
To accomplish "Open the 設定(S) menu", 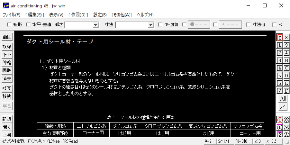I will [x=100, y=15].
